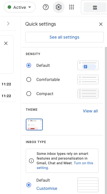Click the Turn on this setting link
The width and height of the screenshot is (107, 194).
pos(65,165)
